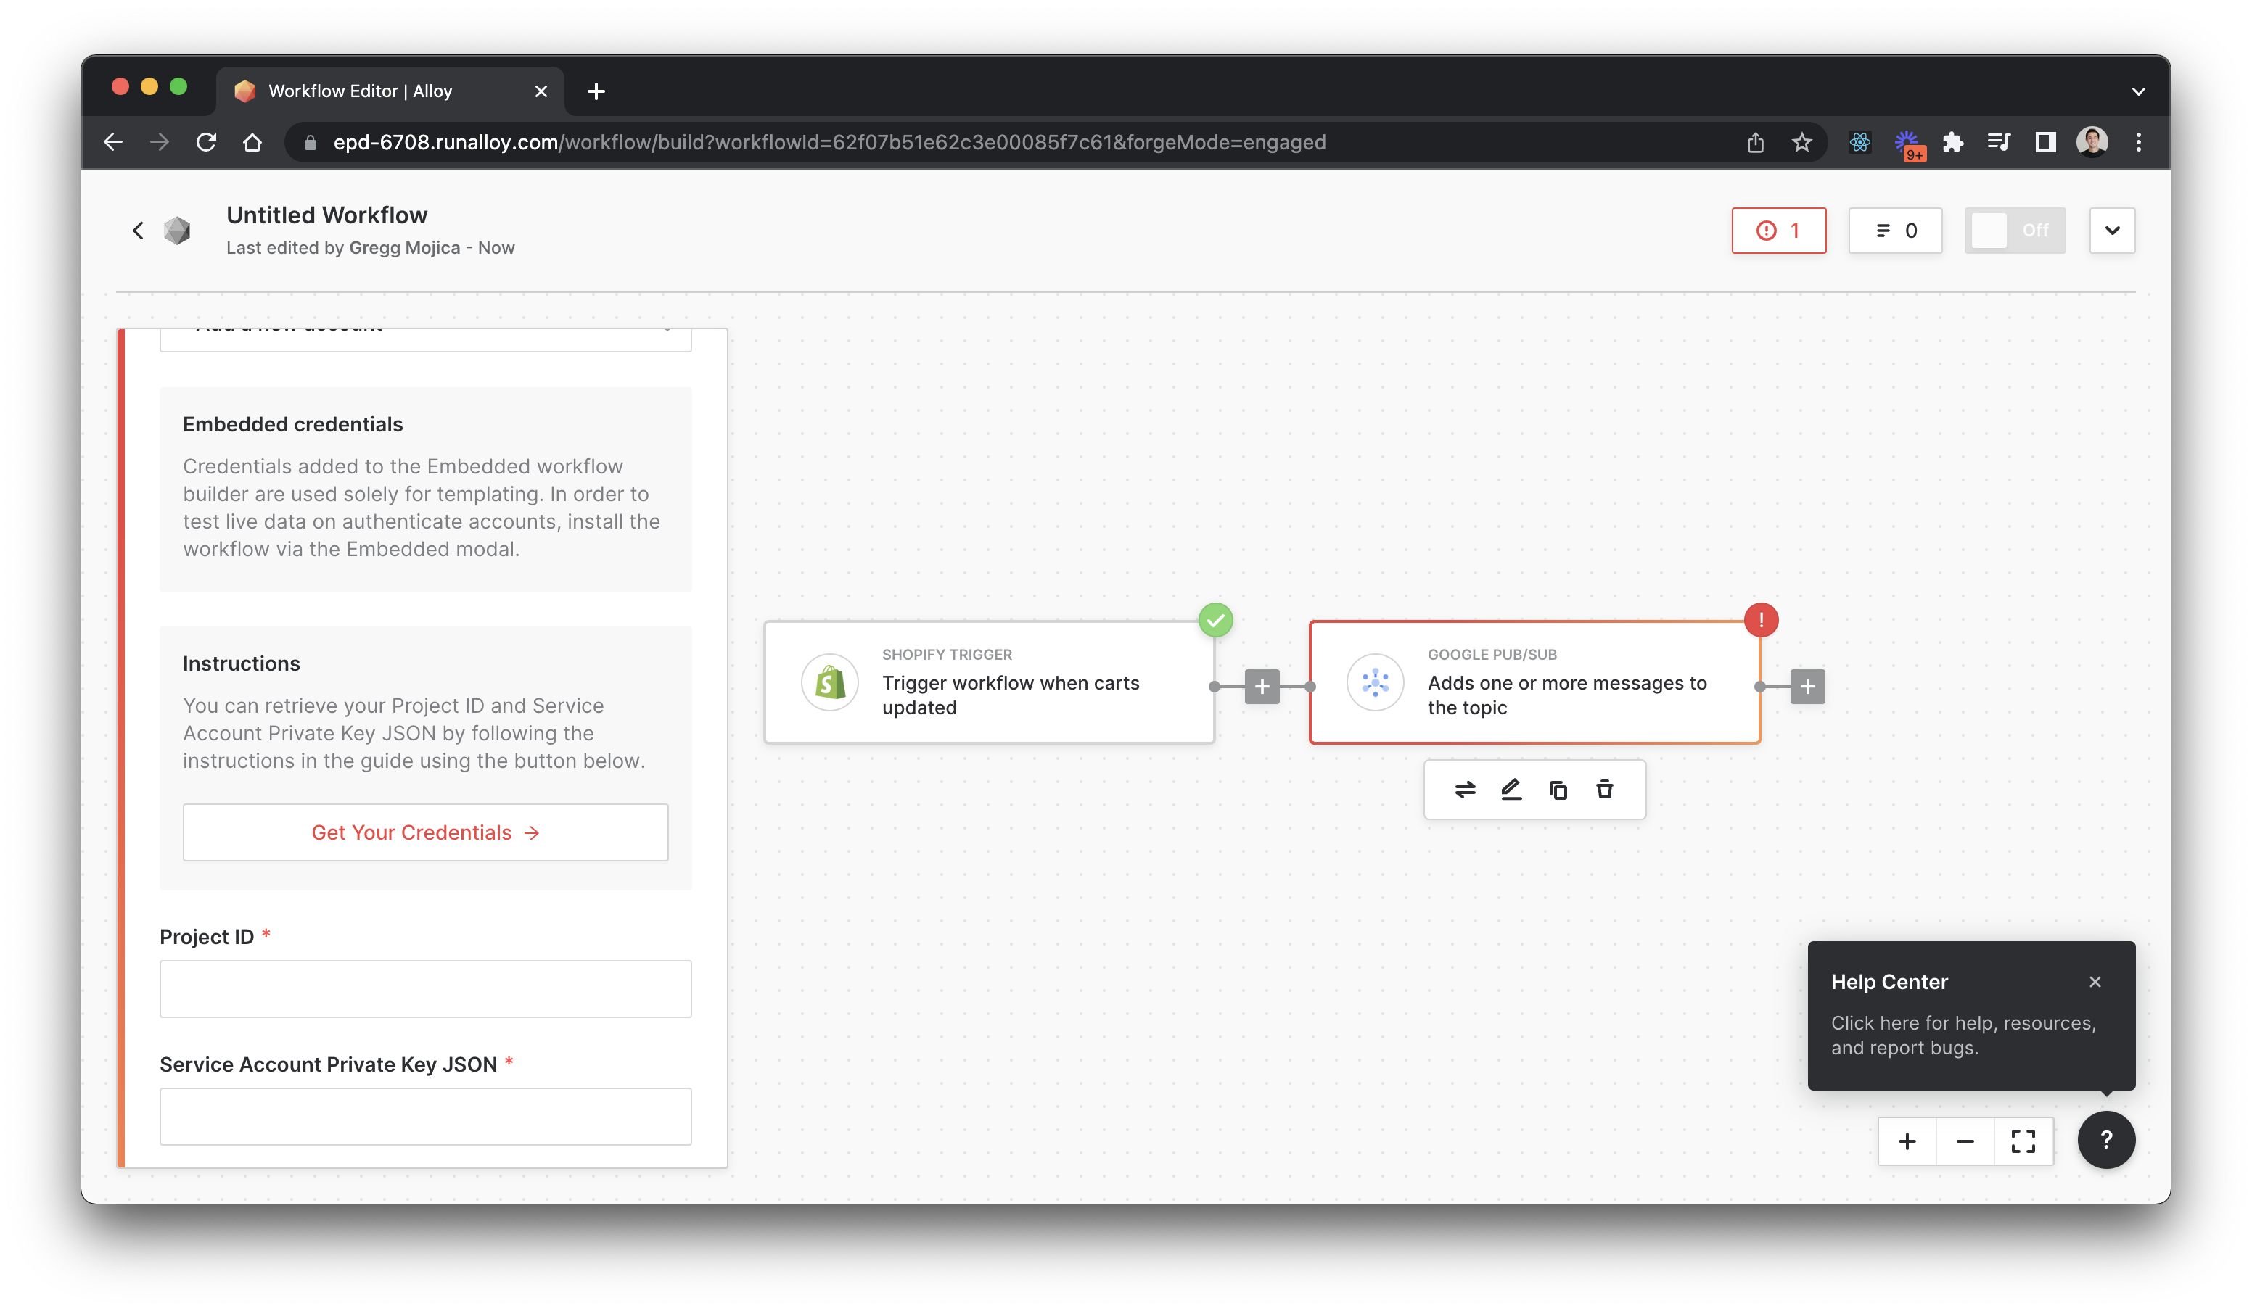This screenshot has height=1311, width=2252.
Task: Open help center question mark button
Action: pyautogui.click(x=2105, y=1141)
